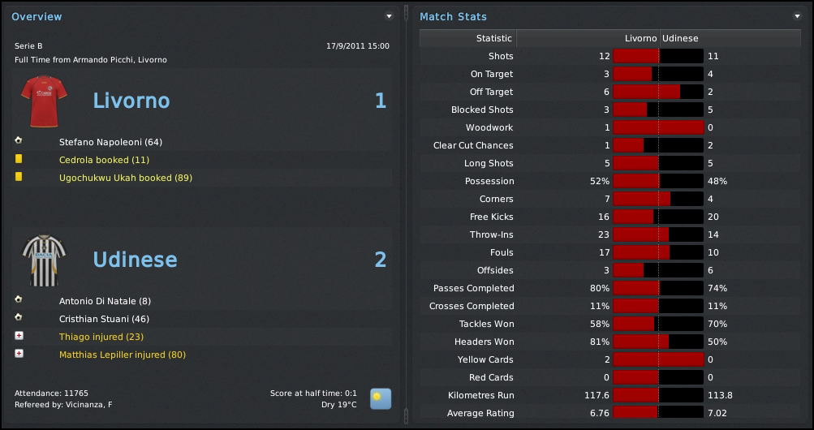The image size is (814, 430).
Task: Click the Livorno red kit icon
Action: (43, 101)
